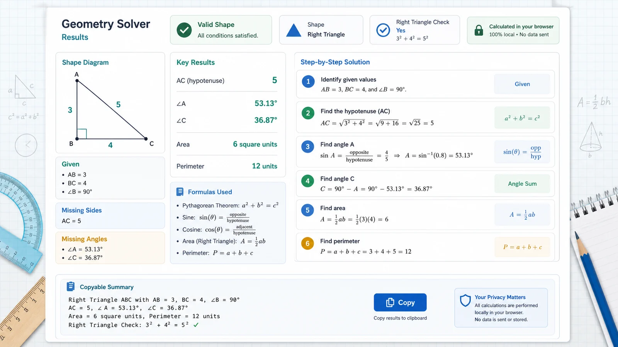Click the green checkmark after the summary

196,325
